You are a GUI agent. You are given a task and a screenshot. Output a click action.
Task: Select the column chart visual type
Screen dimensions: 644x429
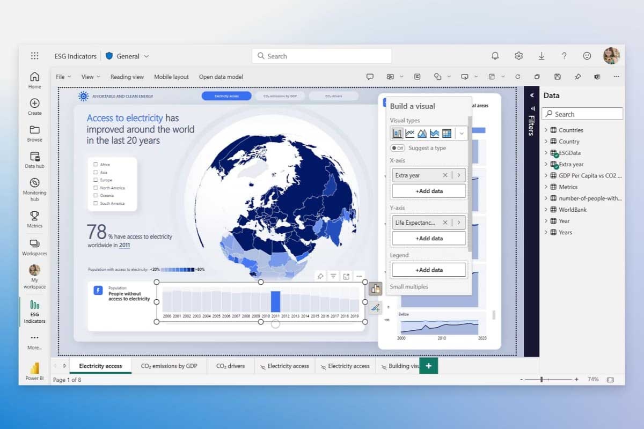pyautogui.click(x=397, y=133)
